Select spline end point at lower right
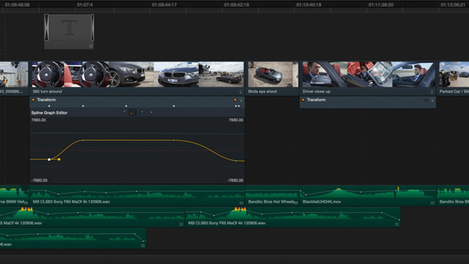This screenshot has height=264, width=469. tap(236, 161)
